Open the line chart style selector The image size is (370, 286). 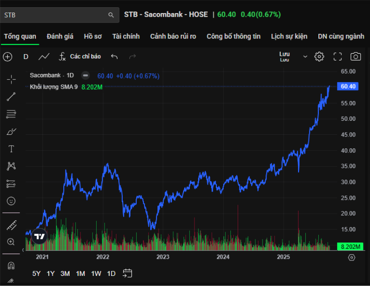(x=44, y=57)
